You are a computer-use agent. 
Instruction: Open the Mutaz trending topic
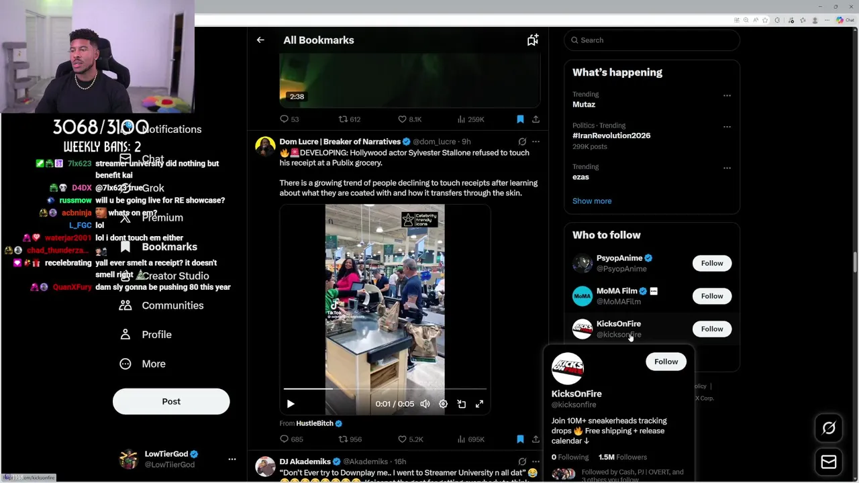[584, 105]
